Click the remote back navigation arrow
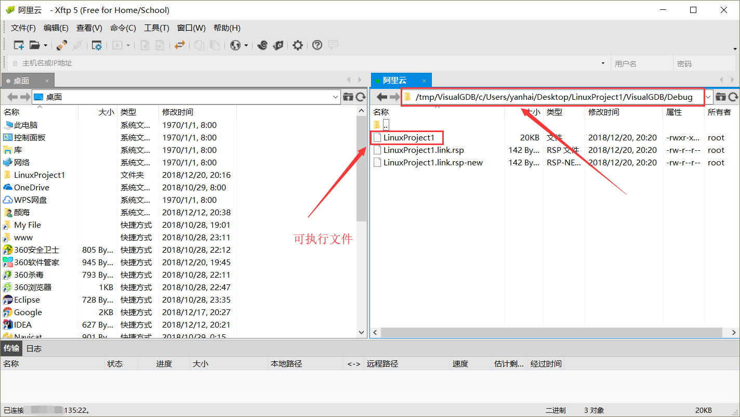 [x=382, y=96]
